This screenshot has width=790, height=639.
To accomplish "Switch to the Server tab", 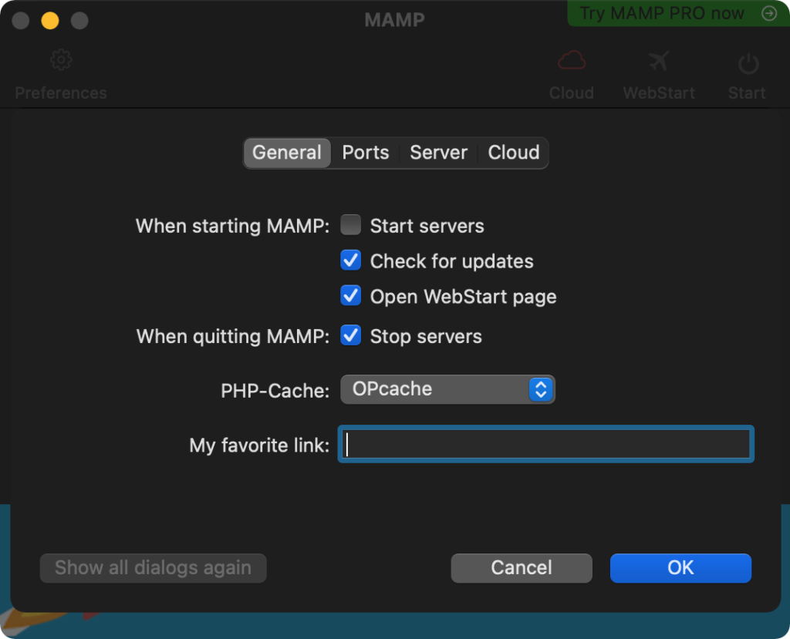I will pyautogui.click(x=438, y=153).
